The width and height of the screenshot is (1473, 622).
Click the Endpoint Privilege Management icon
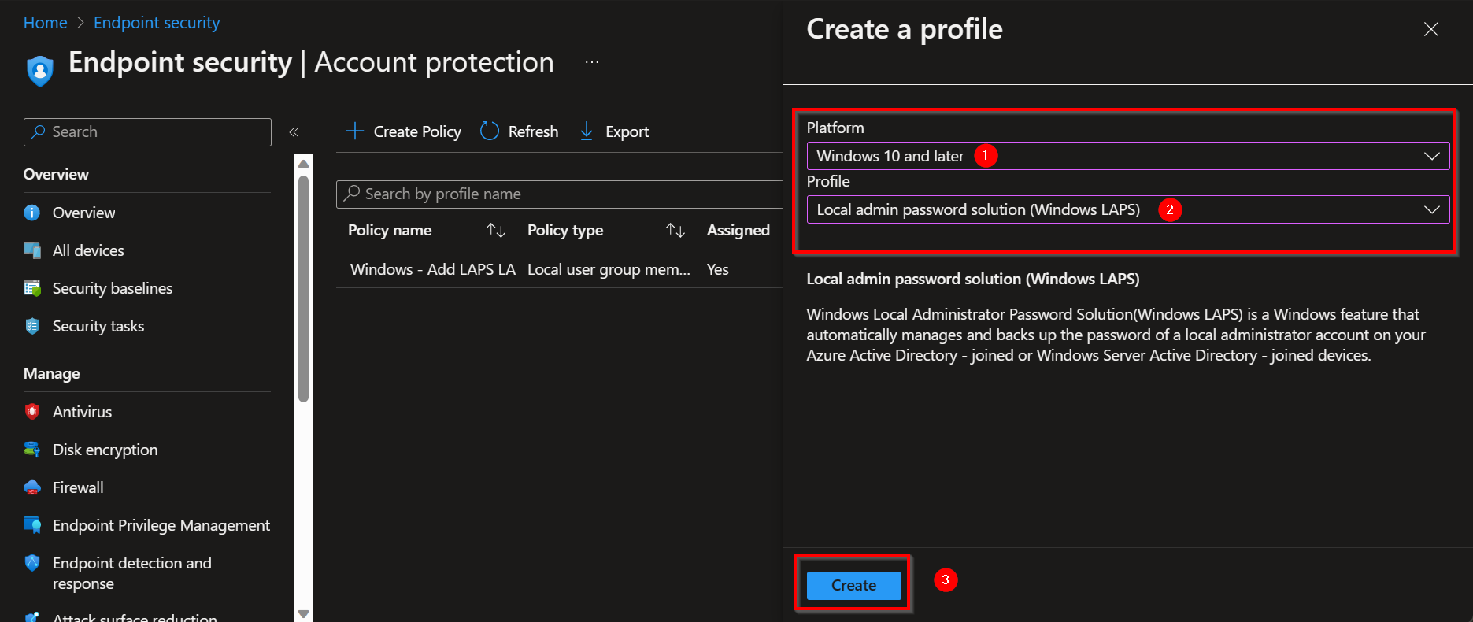(32, 525)
